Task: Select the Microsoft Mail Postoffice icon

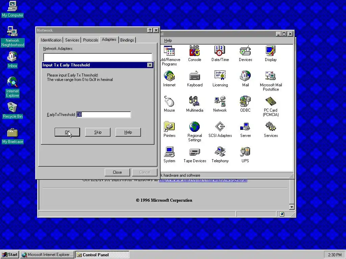Action: pyautogui.click(x=271, y=81)
